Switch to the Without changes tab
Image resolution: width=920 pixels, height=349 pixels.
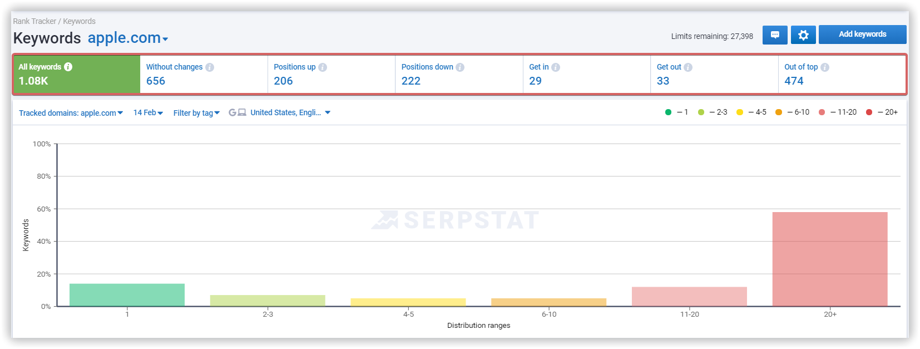204,74
